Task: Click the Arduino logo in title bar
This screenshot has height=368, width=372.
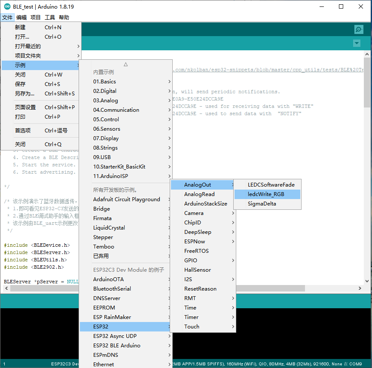Action: tap(7, 6)
